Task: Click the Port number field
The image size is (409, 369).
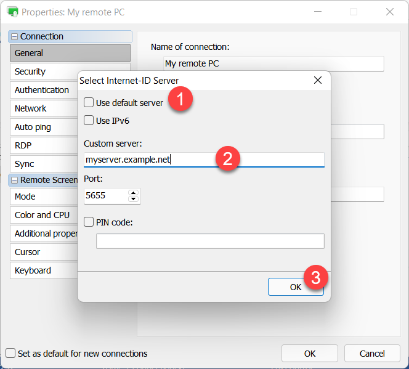Action: 105,196
